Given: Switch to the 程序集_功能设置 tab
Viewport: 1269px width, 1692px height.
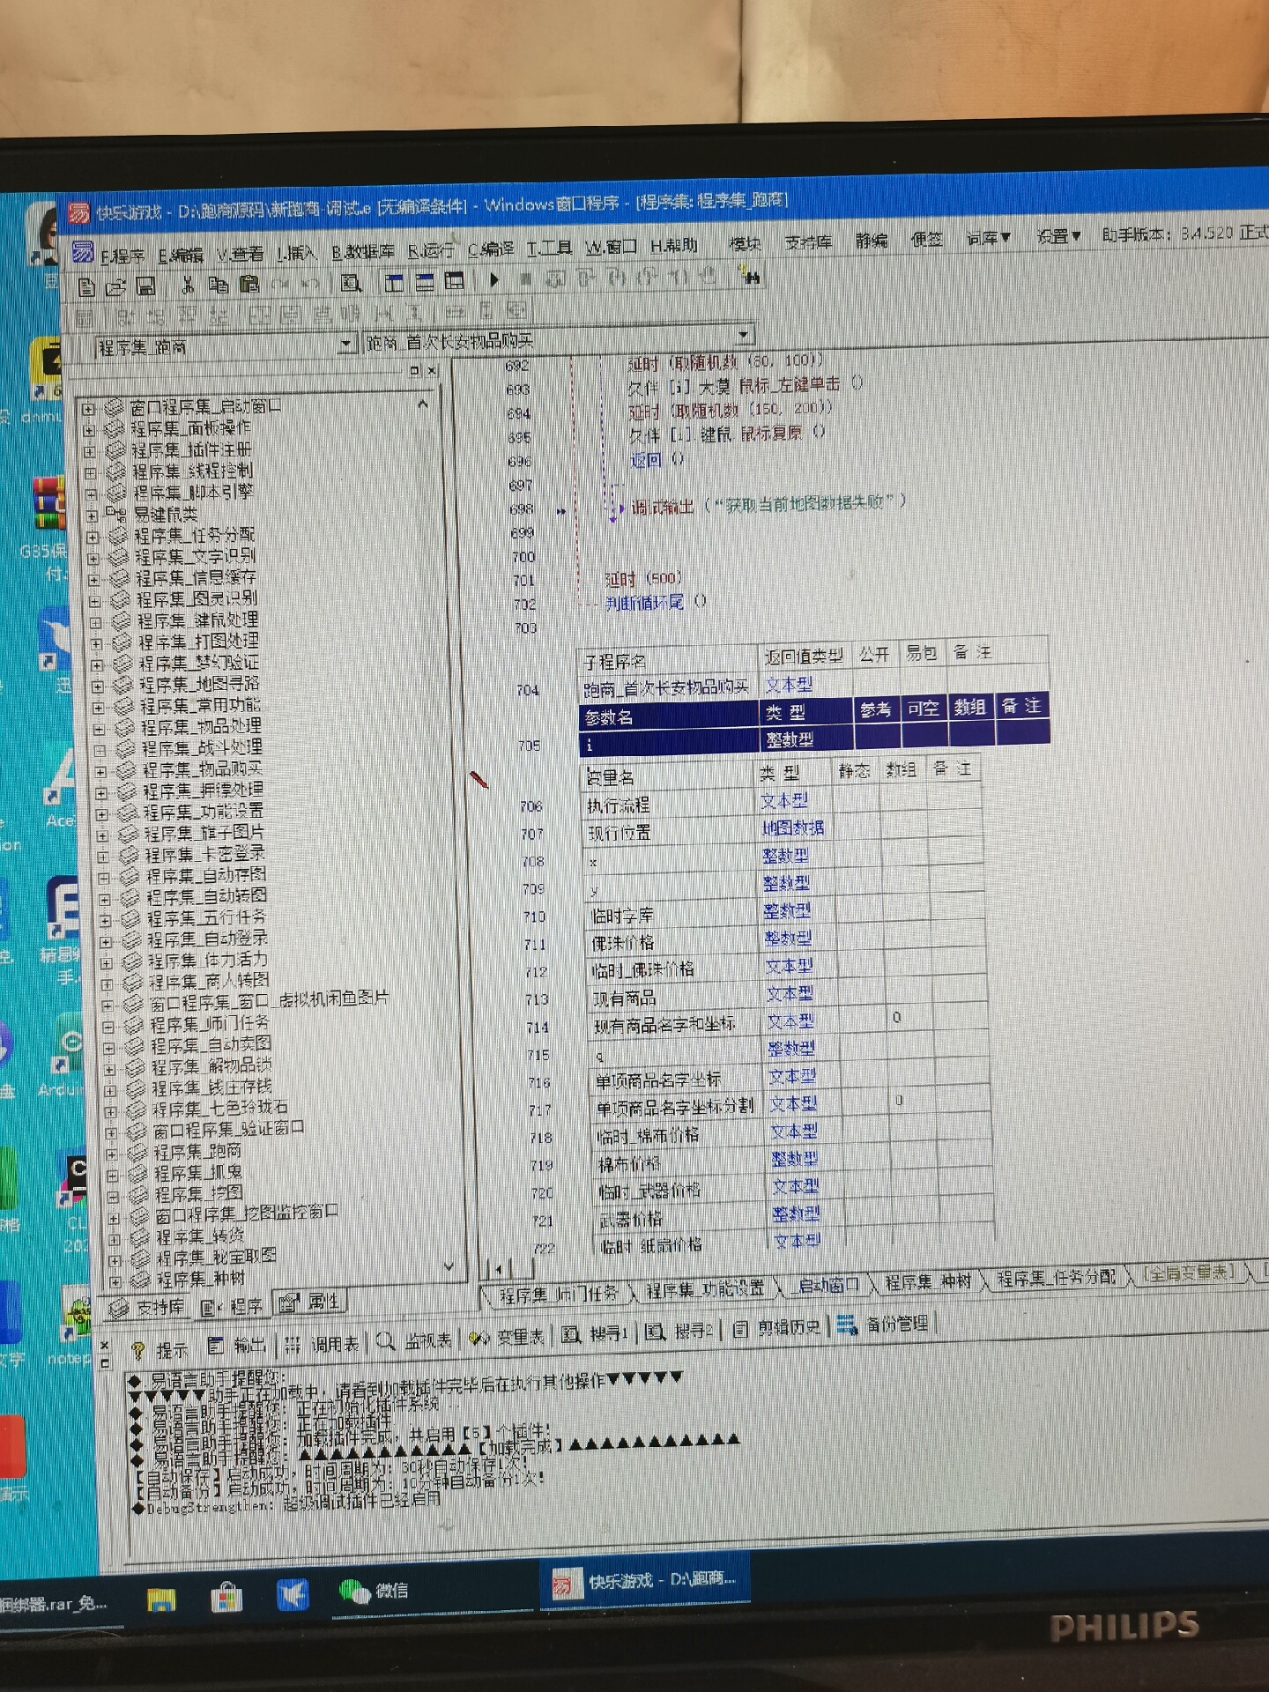Looking at the screenshot, I should tap(705, 1289).
